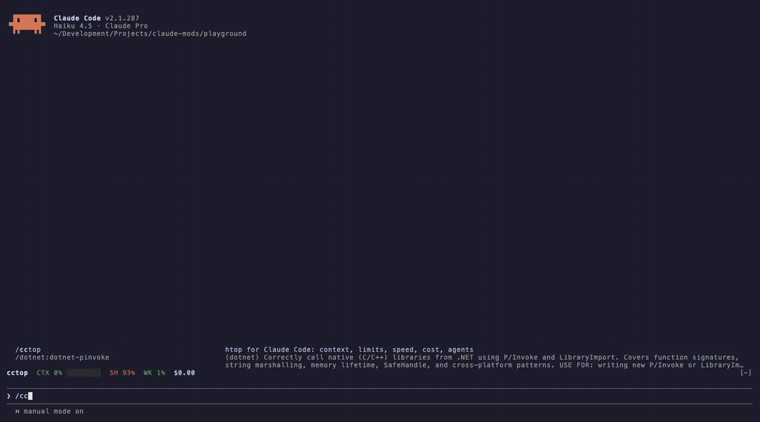
Task: Click the playground project path text
Action: [150, 34]
